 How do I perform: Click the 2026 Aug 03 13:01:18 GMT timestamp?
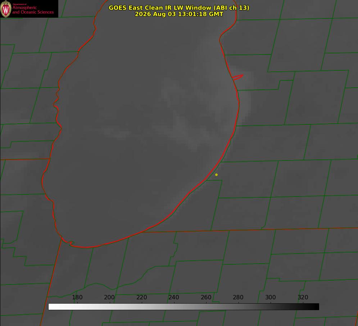pyautogui.click(x=179, y=14)
